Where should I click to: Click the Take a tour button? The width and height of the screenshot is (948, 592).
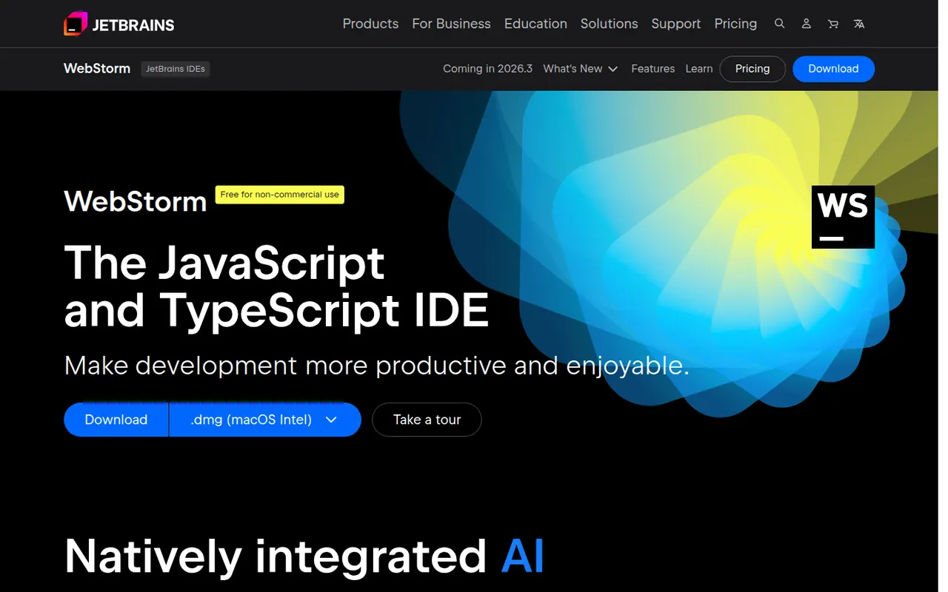click(427, 420)
